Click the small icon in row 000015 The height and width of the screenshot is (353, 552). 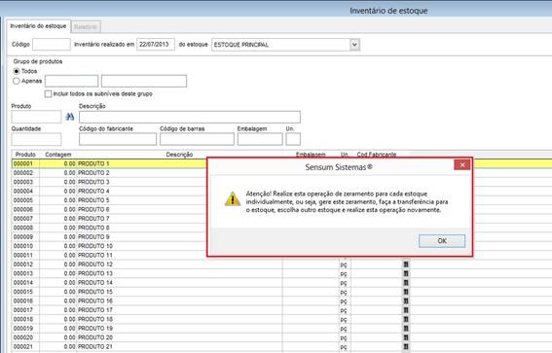406,292
